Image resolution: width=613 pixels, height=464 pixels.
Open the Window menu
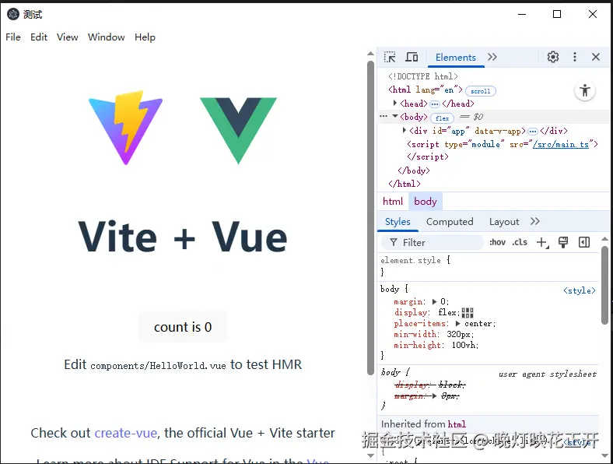pos(107,37)
